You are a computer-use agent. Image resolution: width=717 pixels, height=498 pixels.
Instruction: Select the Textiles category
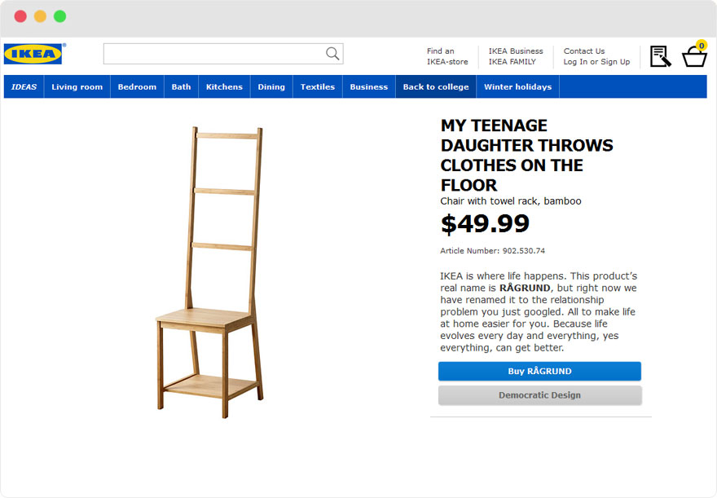pyautogui.click(x=318, y=87)
